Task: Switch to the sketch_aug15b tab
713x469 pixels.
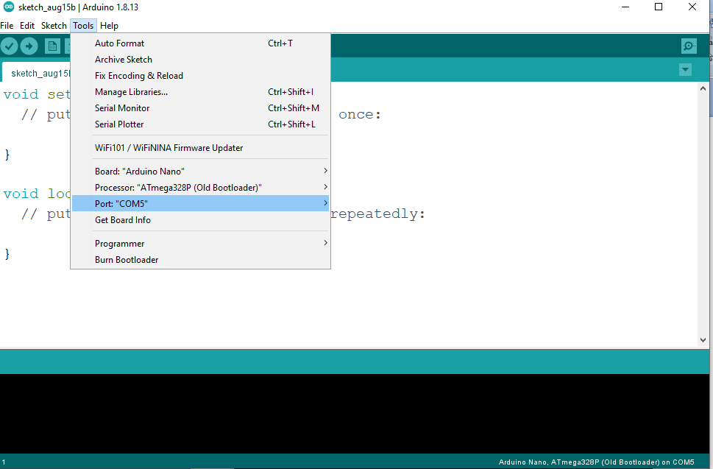Action: pyautogui.click(x=36, y=73)
